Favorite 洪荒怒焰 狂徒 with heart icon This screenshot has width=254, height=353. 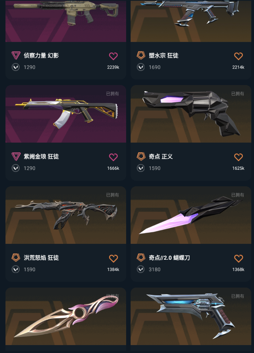click(113, 258)
